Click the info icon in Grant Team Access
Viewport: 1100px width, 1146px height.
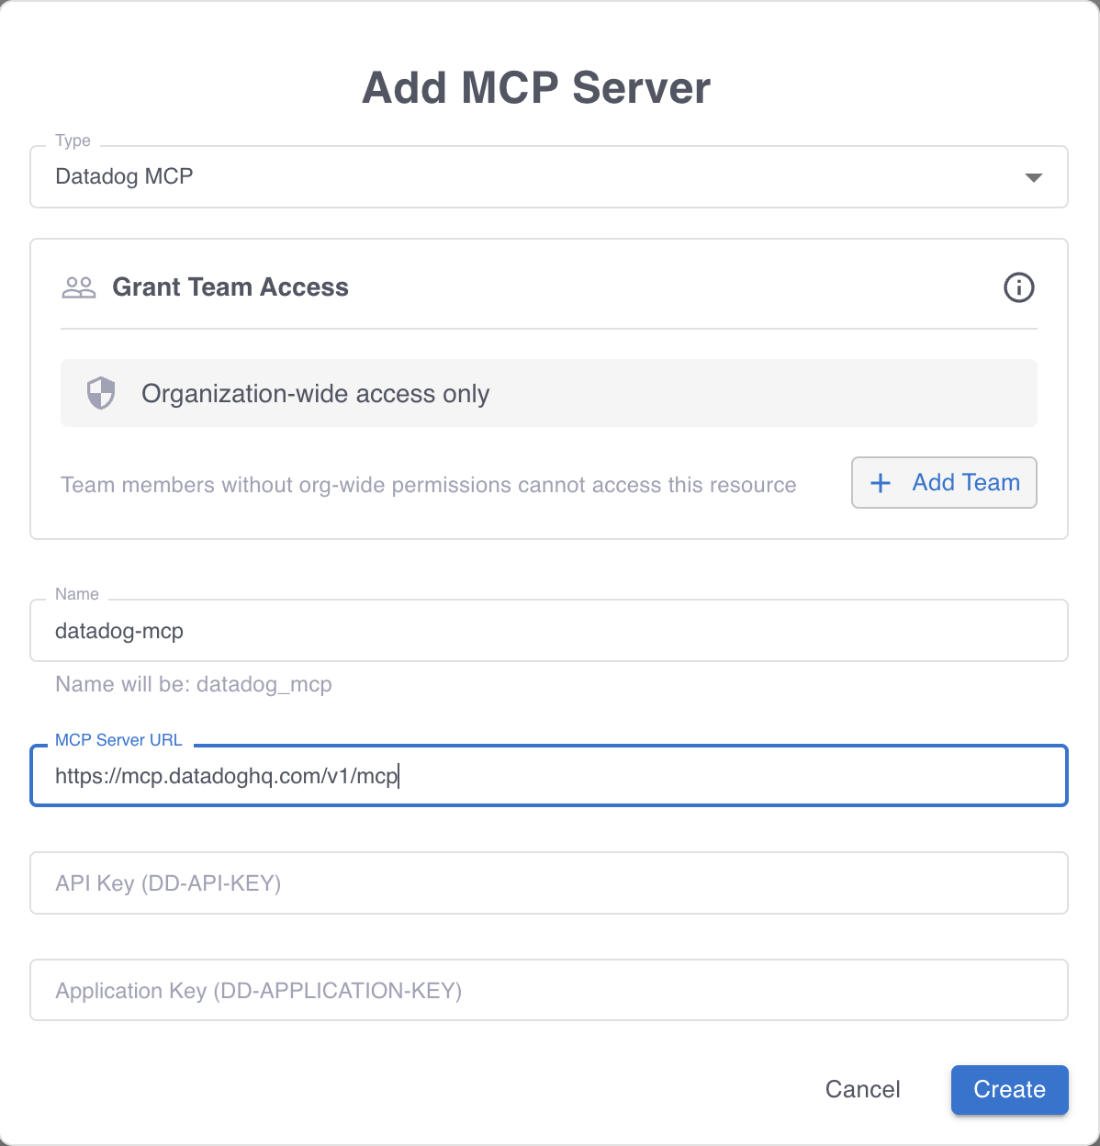point(1018,287)
